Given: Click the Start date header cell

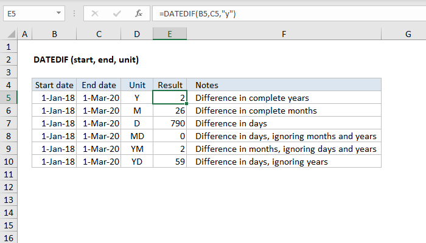Looking at the screenshot, I should tap(54, 85).
